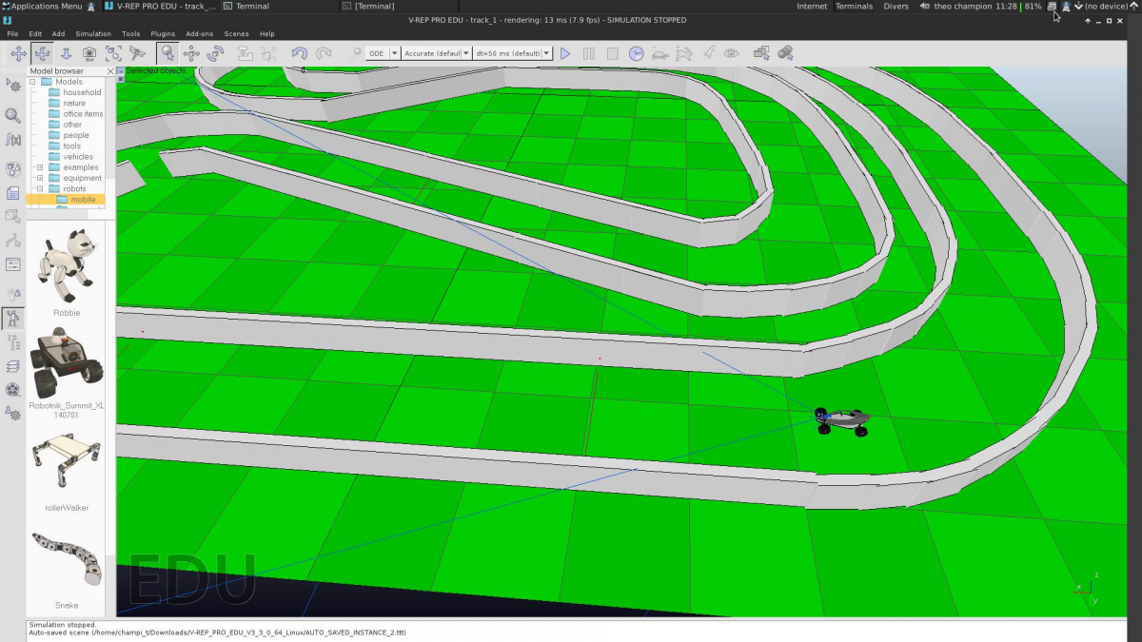This screenshot has width=1142, height=642.
Task: Fit the scene to view
Action: point(113,54)
